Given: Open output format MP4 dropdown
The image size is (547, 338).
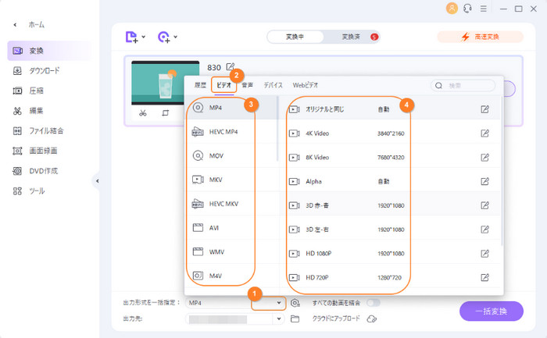Looking at the screenshot, I should coord(279,303).
